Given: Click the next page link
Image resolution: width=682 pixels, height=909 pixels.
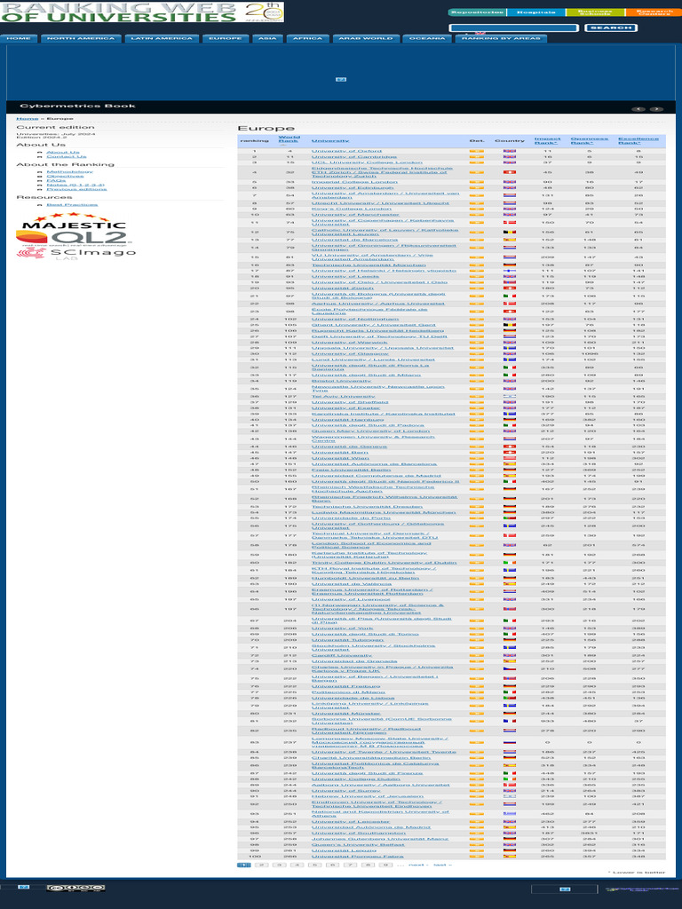Looking at the screenshot, I should [x=417, y=865].
